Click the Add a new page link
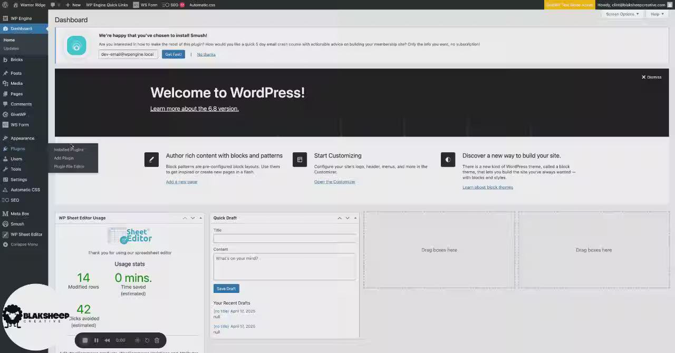Image resolution: width=675 pixels, height=353 pixels. pos(181,182)
